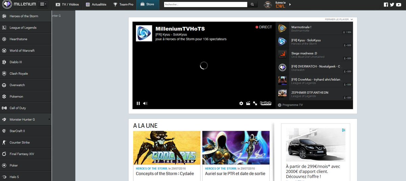Select the Marmotinale ! stream
The image size is (406, 181).
pyautogui.click(x=314, y=29)
